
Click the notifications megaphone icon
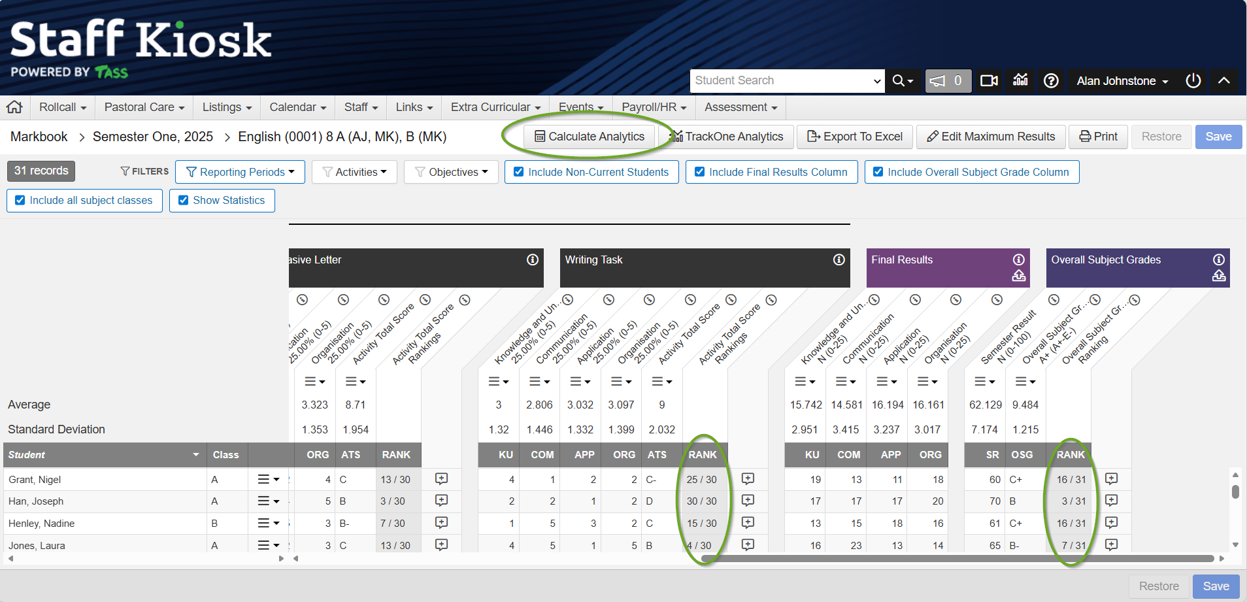(947, 81)
